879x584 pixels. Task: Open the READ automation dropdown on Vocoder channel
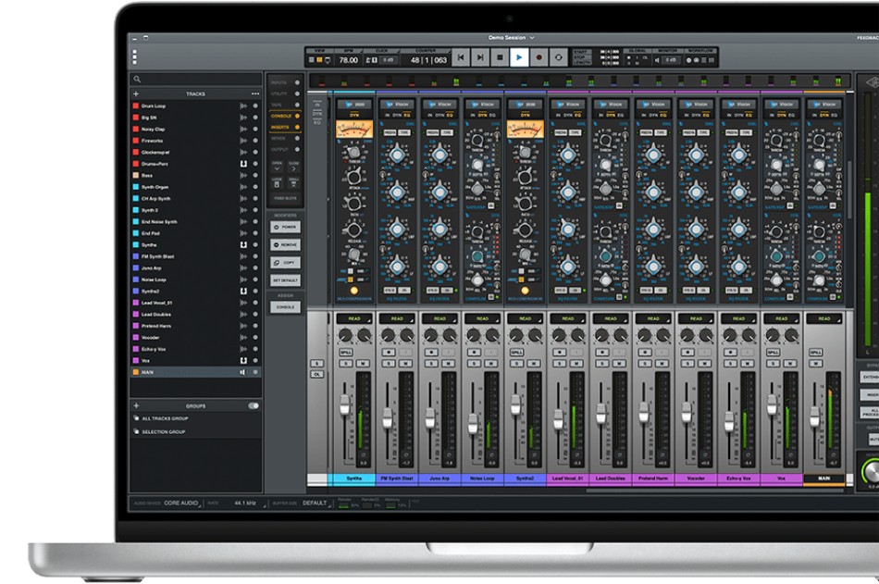696,318
